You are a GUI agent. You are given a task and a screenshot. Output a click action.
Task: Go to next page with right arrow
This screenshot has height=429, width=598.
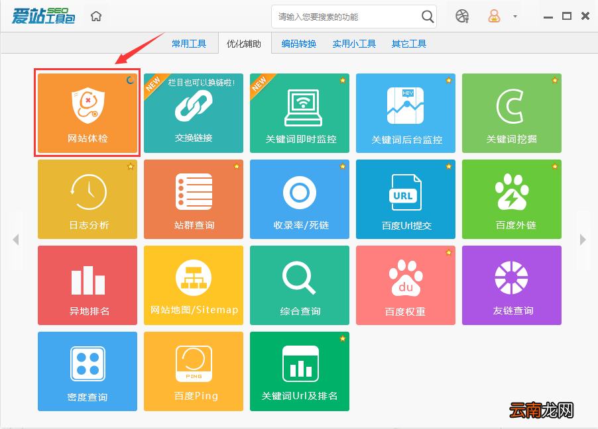click(x=583, y=240)
